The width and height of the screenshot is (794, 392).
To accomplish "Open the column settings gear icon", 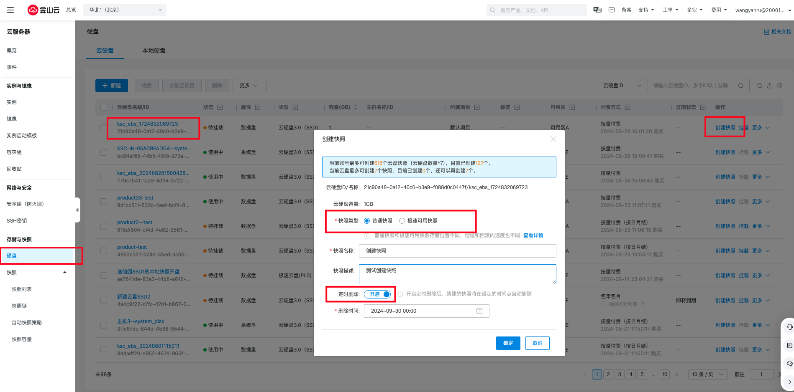I will (x=780, y=86).
